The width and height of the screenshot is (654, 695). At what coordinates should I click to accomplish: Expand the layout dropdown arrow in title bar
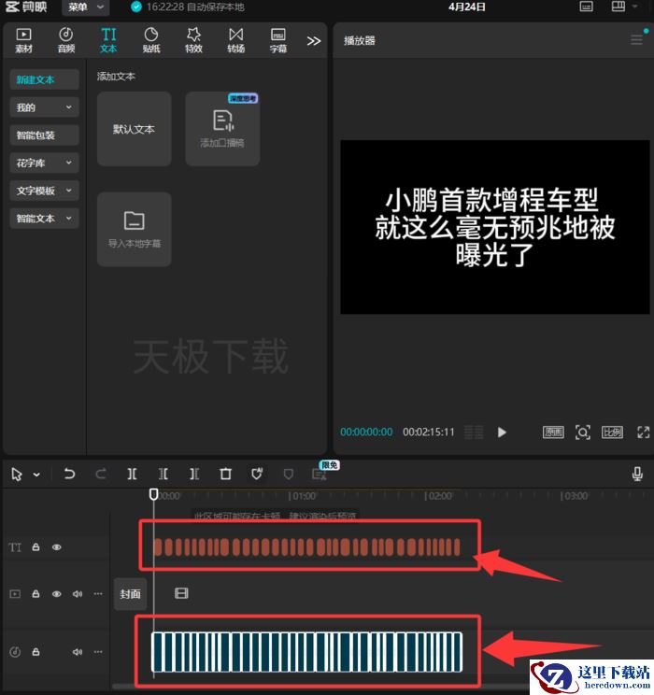[x=635, y=7]
